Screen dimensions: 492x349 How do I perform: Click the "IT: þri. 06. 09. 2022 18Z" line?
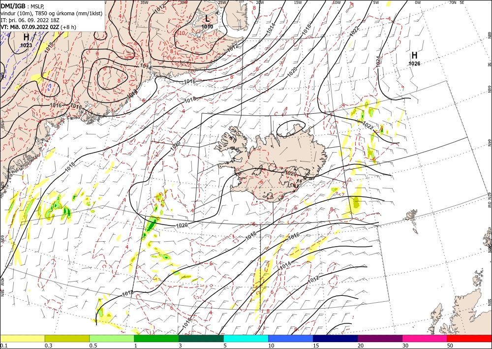point(30,20)
